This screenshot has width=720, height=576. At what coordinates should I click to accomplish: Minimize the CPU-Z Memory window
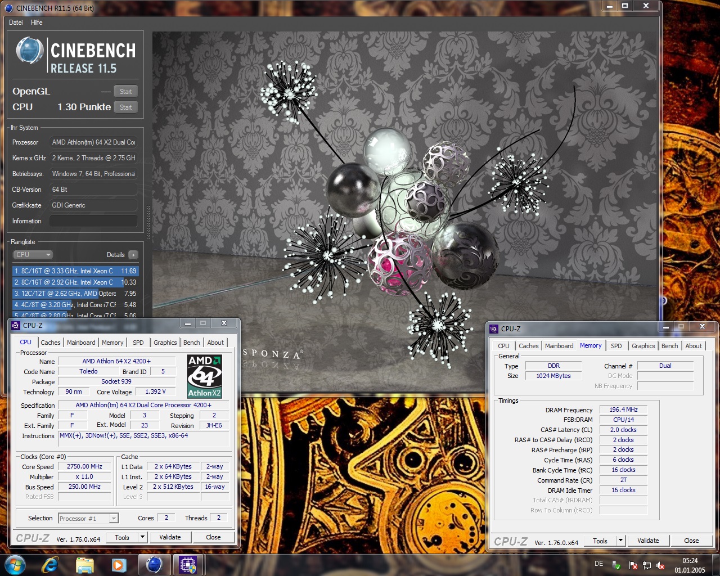666,326
